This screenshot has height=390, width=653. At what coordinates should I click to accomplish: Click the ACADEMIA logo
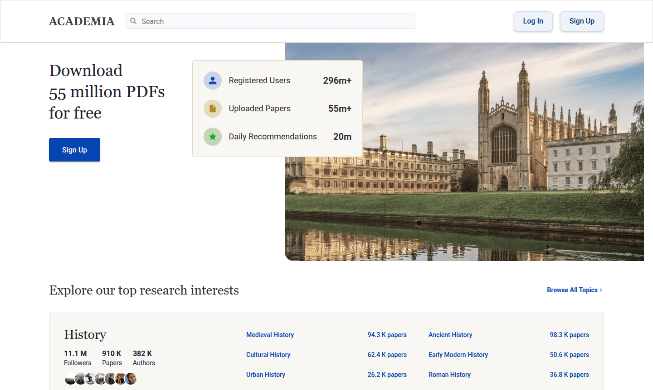pyautogui.click(x=82, y=21)
